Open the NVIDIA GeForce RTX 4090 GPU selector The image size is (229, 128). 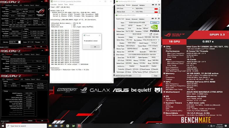point(128,76)
